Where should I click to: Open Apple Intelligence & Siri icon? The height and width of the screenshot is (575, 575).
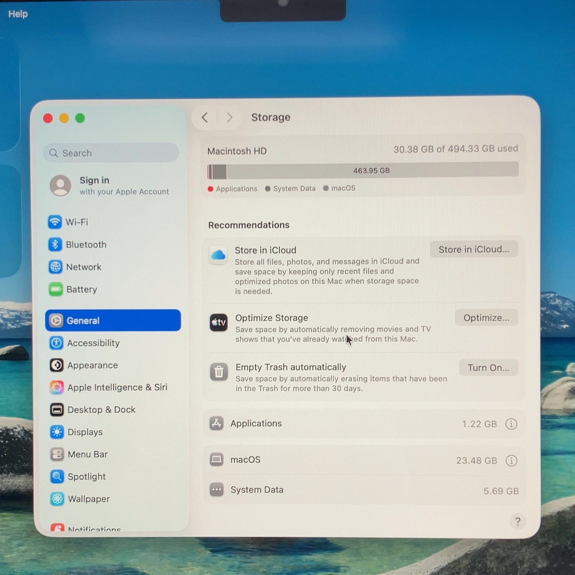57,387
